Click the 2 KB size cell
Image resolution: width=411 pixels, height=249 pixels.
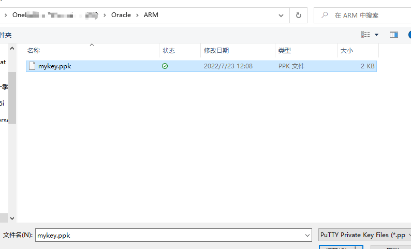[x=368, y=66]
